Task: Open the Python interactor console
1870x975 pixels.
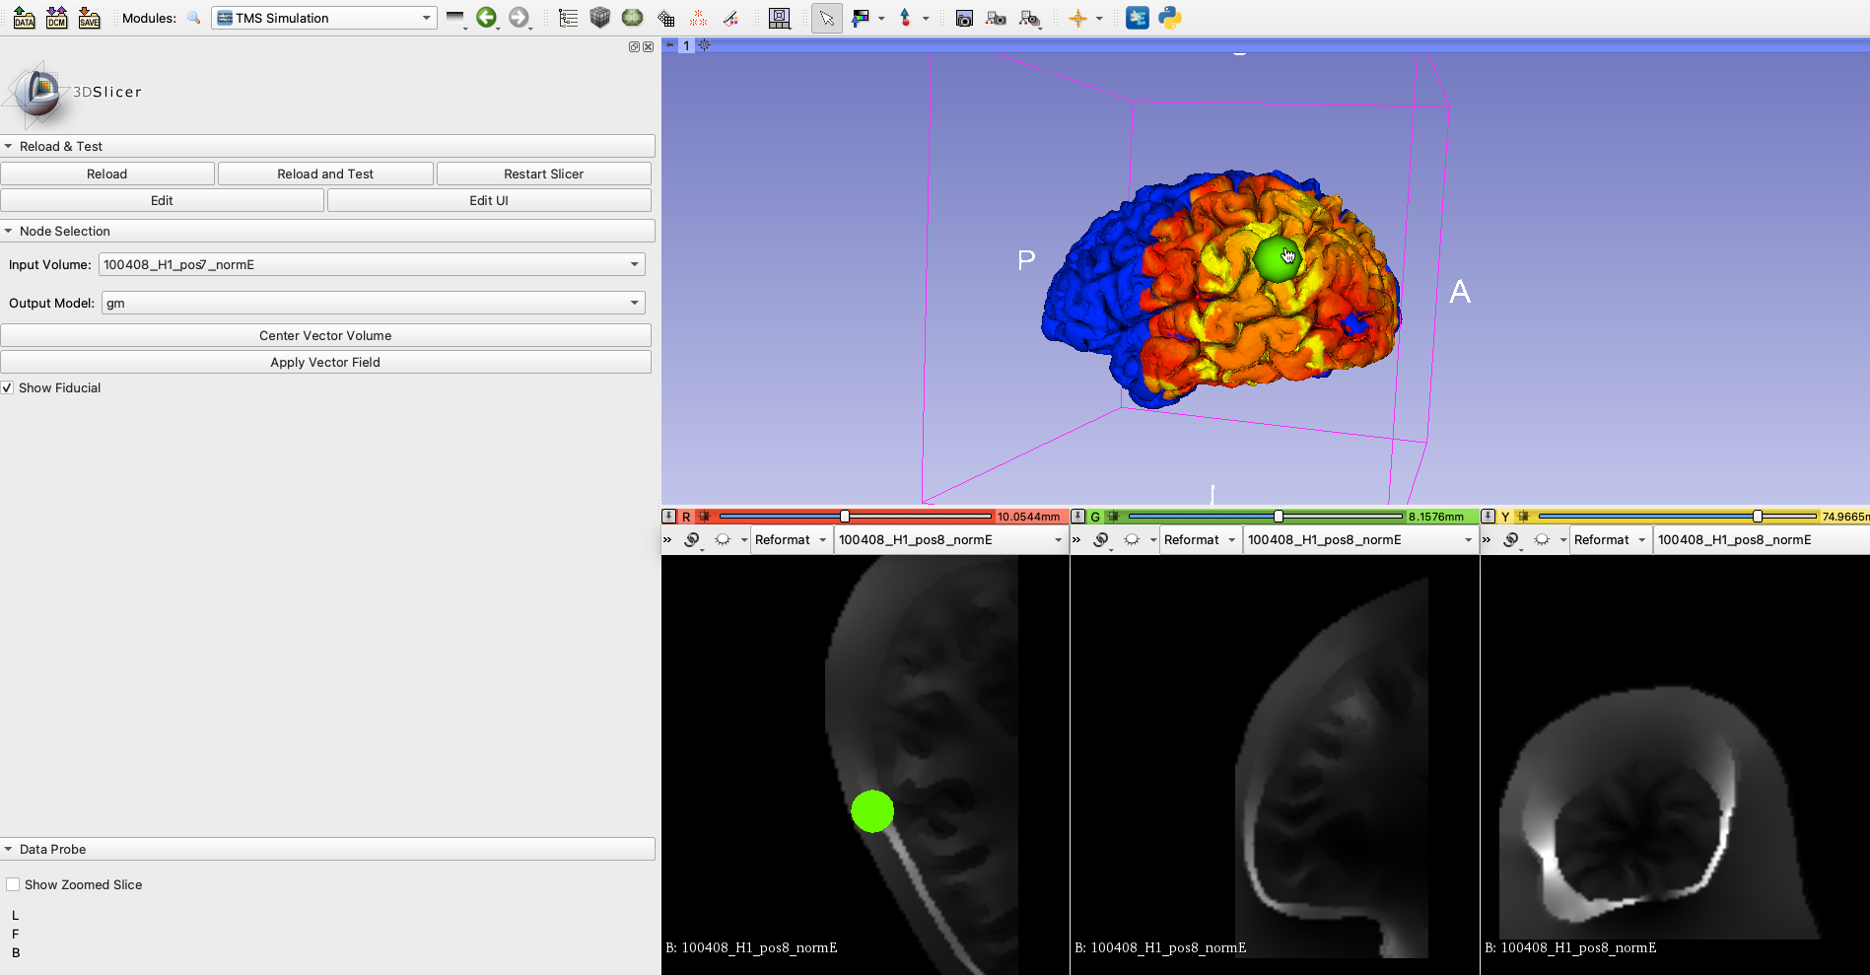Action: 1170,18
